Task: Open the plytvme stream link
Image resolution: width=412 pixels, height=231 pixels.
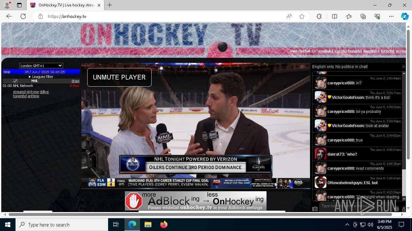Action: 33,92
